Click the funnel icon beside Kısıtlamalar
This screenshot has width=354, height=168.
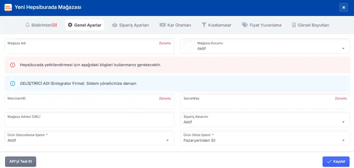click(204, 25)
